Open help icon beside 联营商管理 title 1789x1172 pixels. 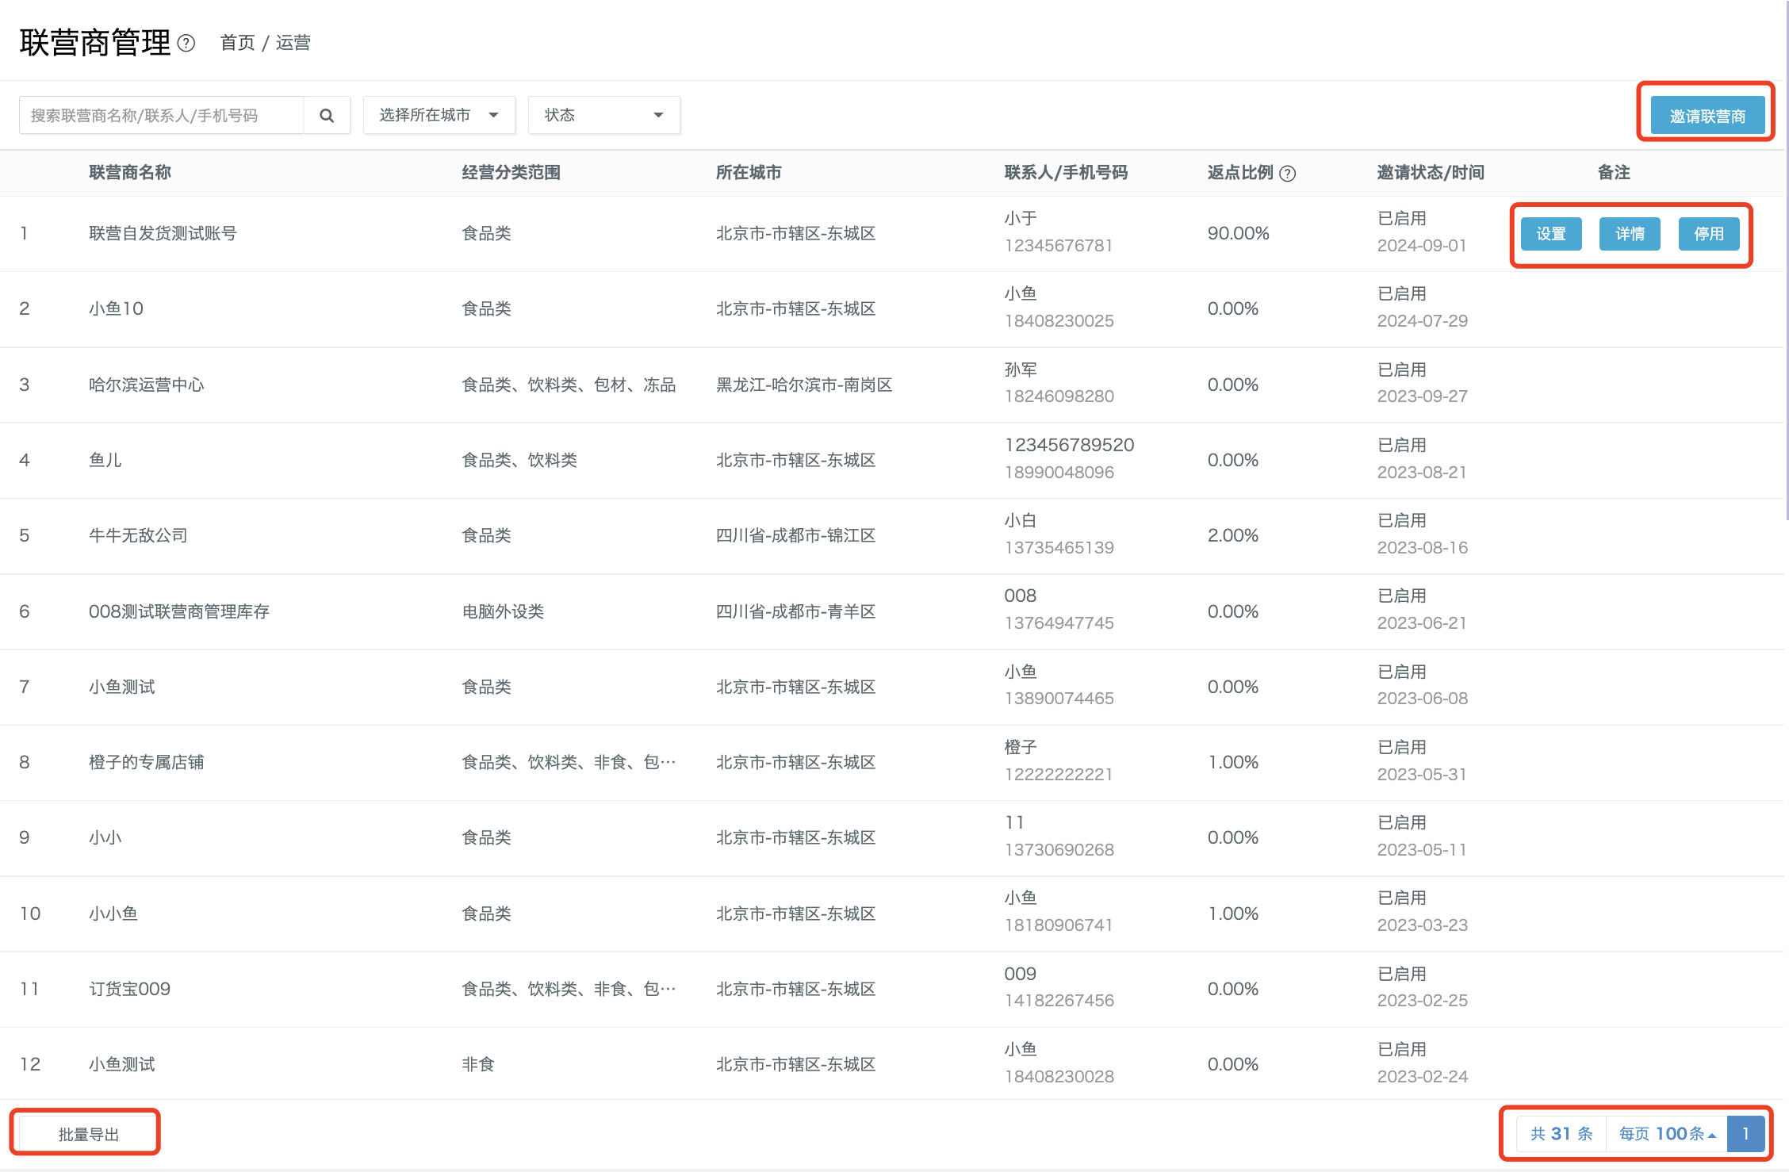coord(186,43)
